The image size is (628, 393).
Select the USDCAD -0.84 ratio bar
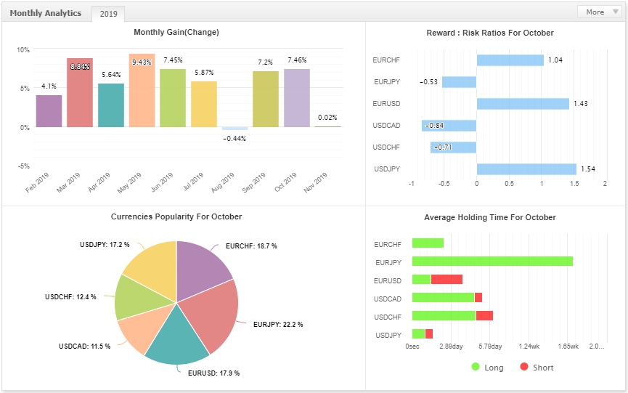[449, 126]
